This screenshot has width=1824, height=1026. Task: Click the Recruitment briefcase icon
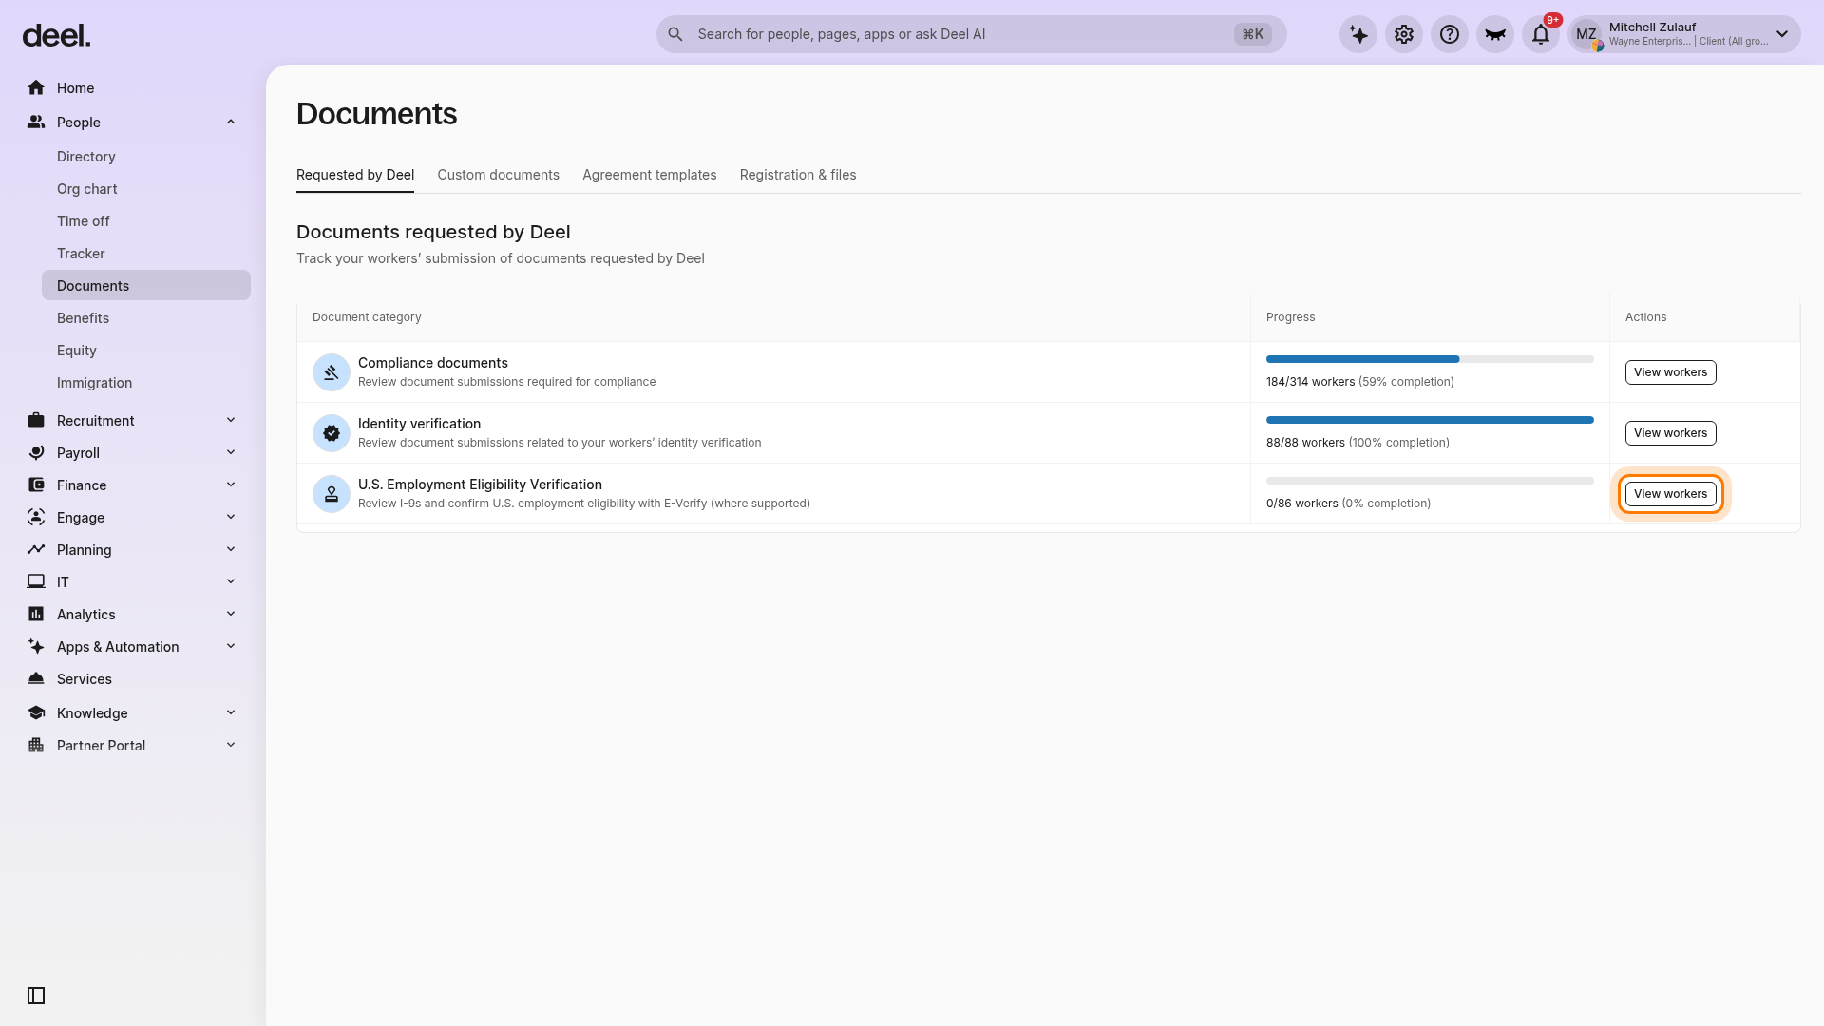pos(36,420)
